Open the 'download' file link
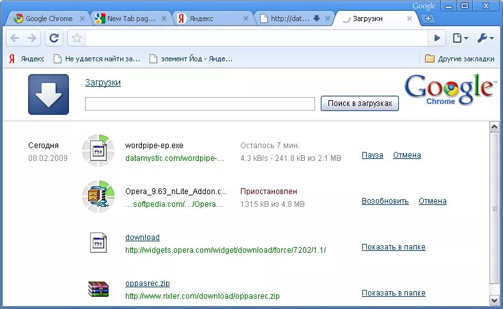Image resolution: width=503 pixels, height=309 pixels. pyautogui.click(x=143, y=237)
